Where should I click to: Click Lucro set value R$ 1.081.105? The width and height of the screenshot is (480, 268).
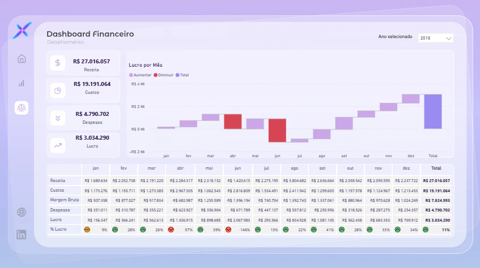(x=322, y=220)
